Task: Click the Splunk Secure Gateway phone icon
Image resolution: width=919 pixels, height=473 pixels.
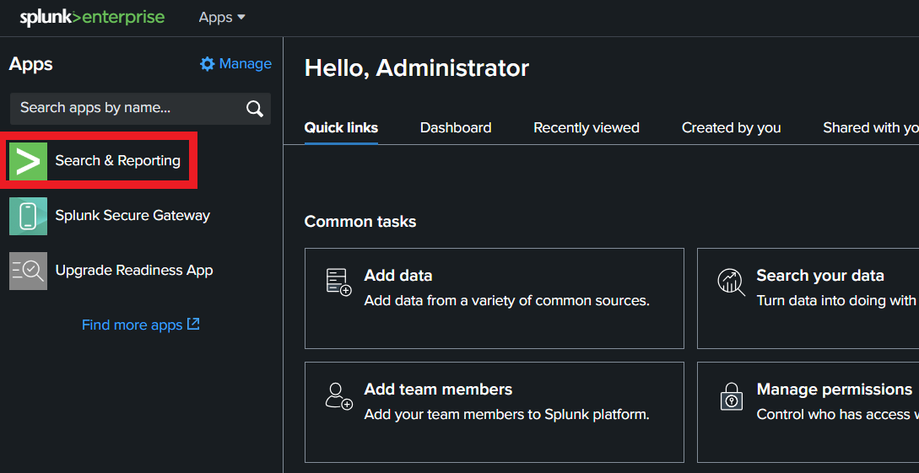Action: [28, 216]
